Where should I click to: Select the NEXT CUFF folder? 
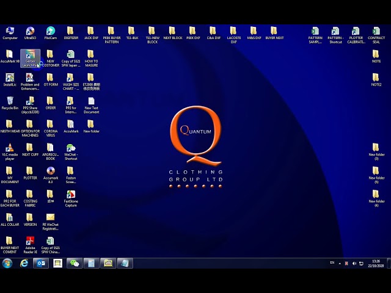[30, 150]
